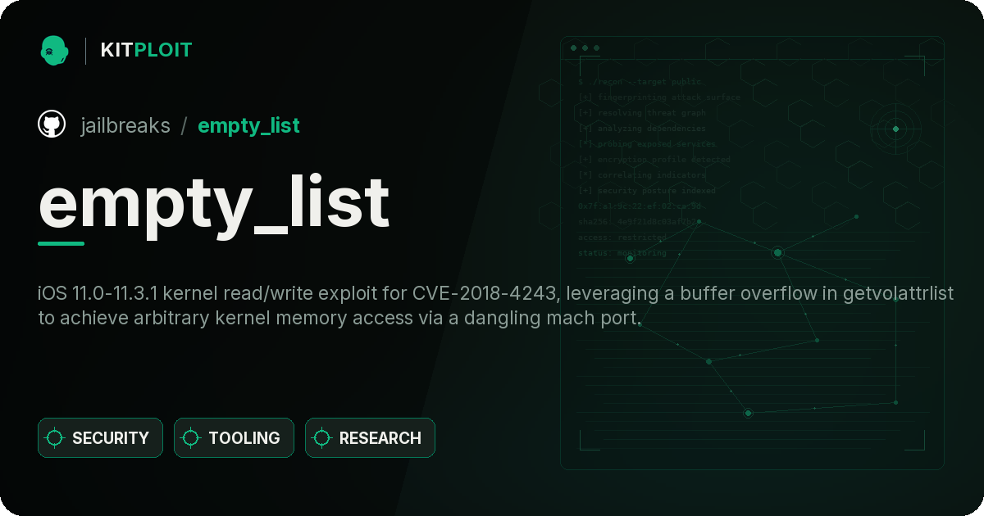Select the TOOLING tag
This screenshot has height=516, width=984.
coord(234,438)
